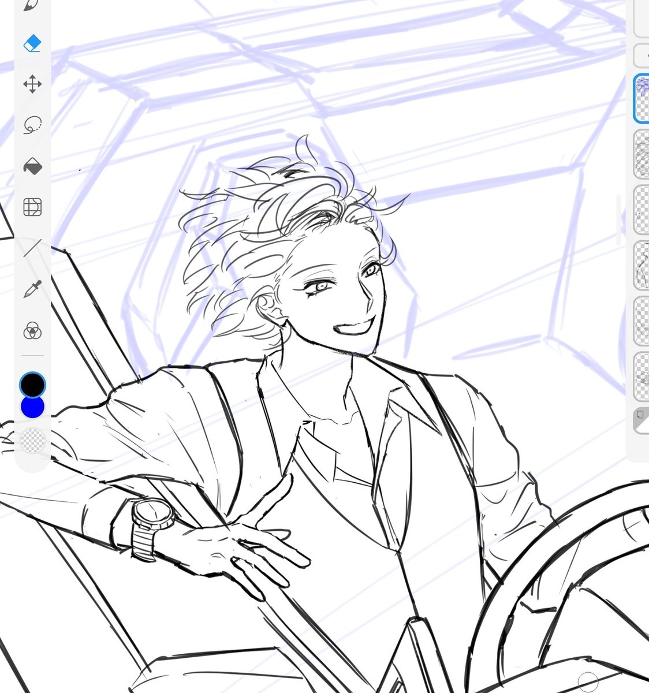Pick the Fill bucket tool
The height and width of the screenshot is (693, 649).
pos(32,166)
